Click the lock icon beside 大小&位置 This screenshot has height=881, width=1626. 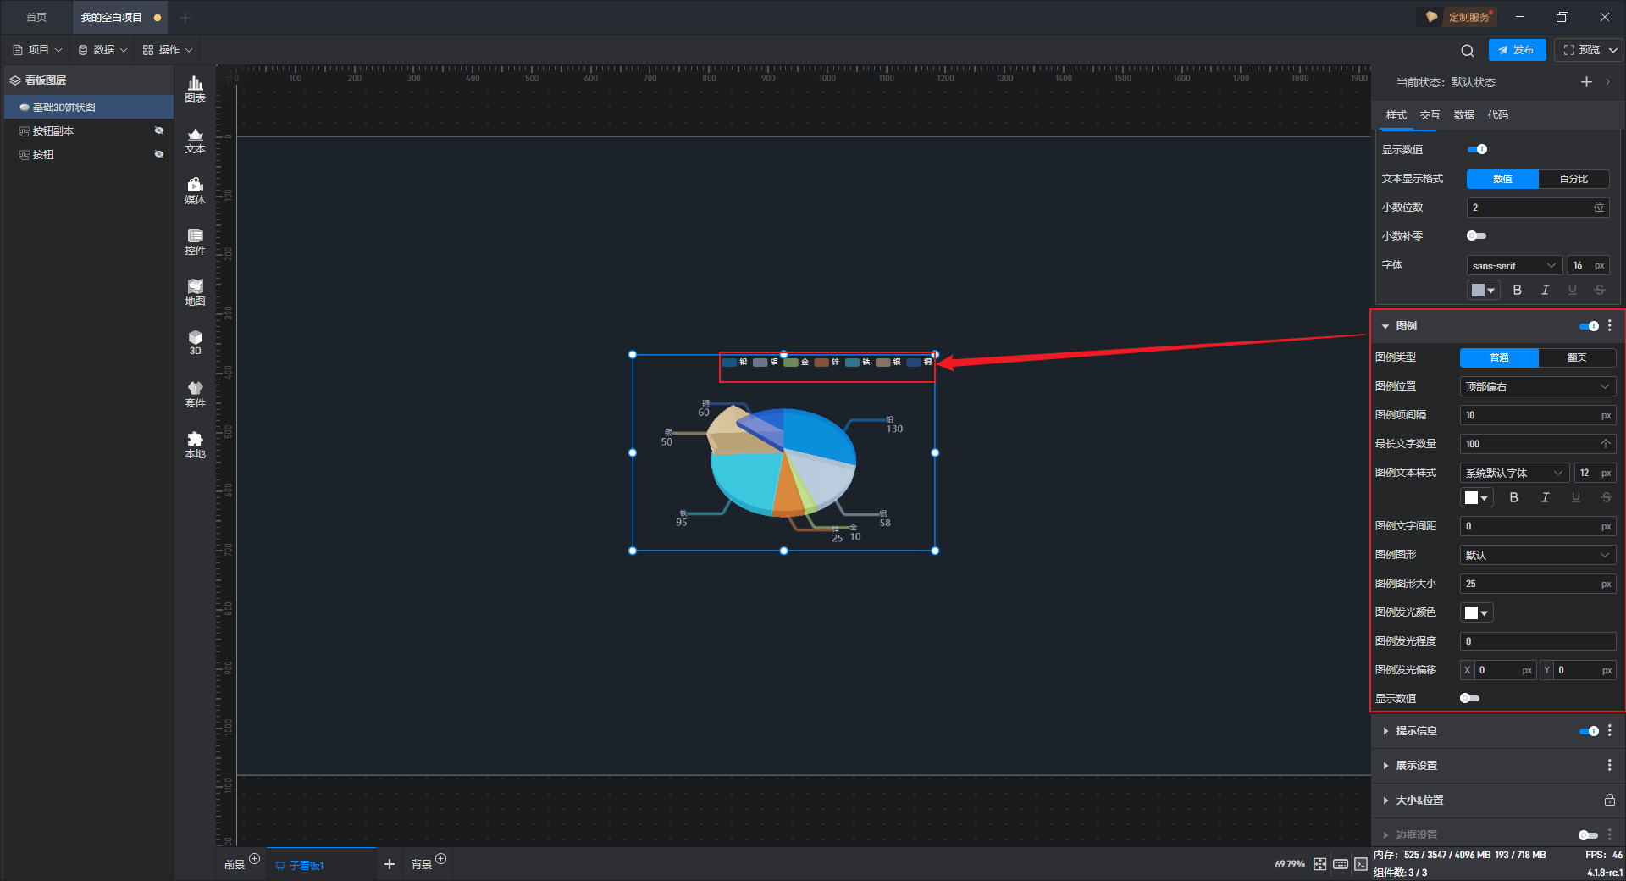1610,801
